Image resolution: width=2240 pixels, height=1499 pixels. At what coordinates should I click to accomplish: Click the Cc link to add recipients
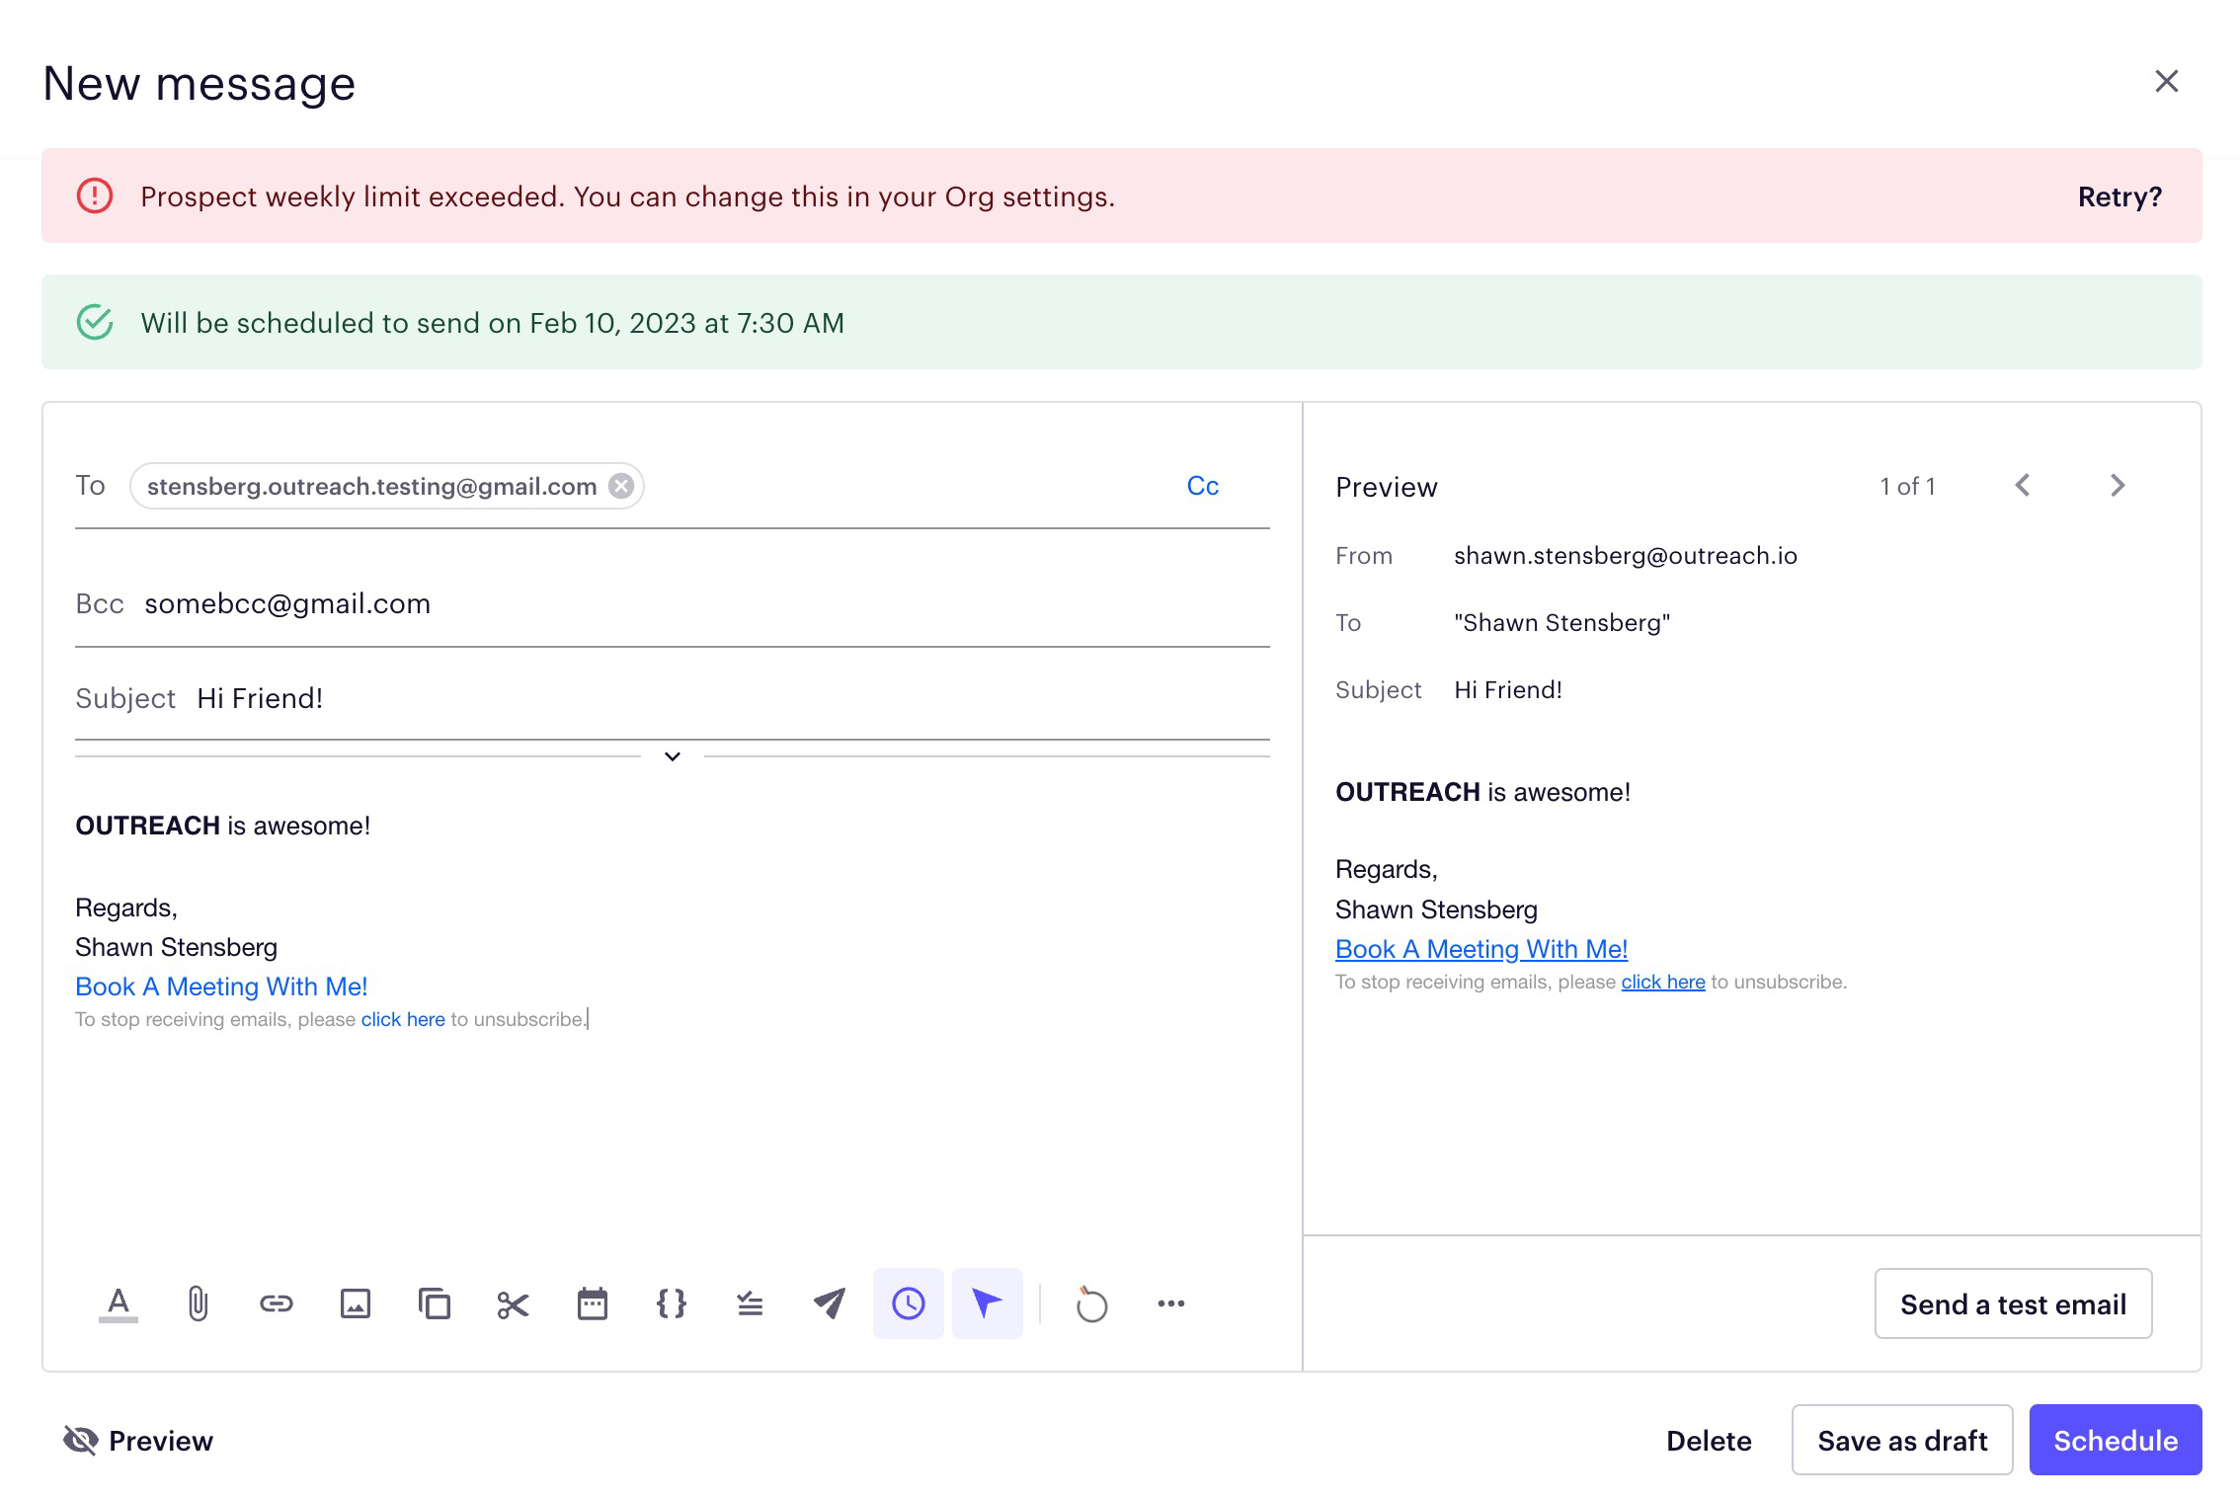1202,486
